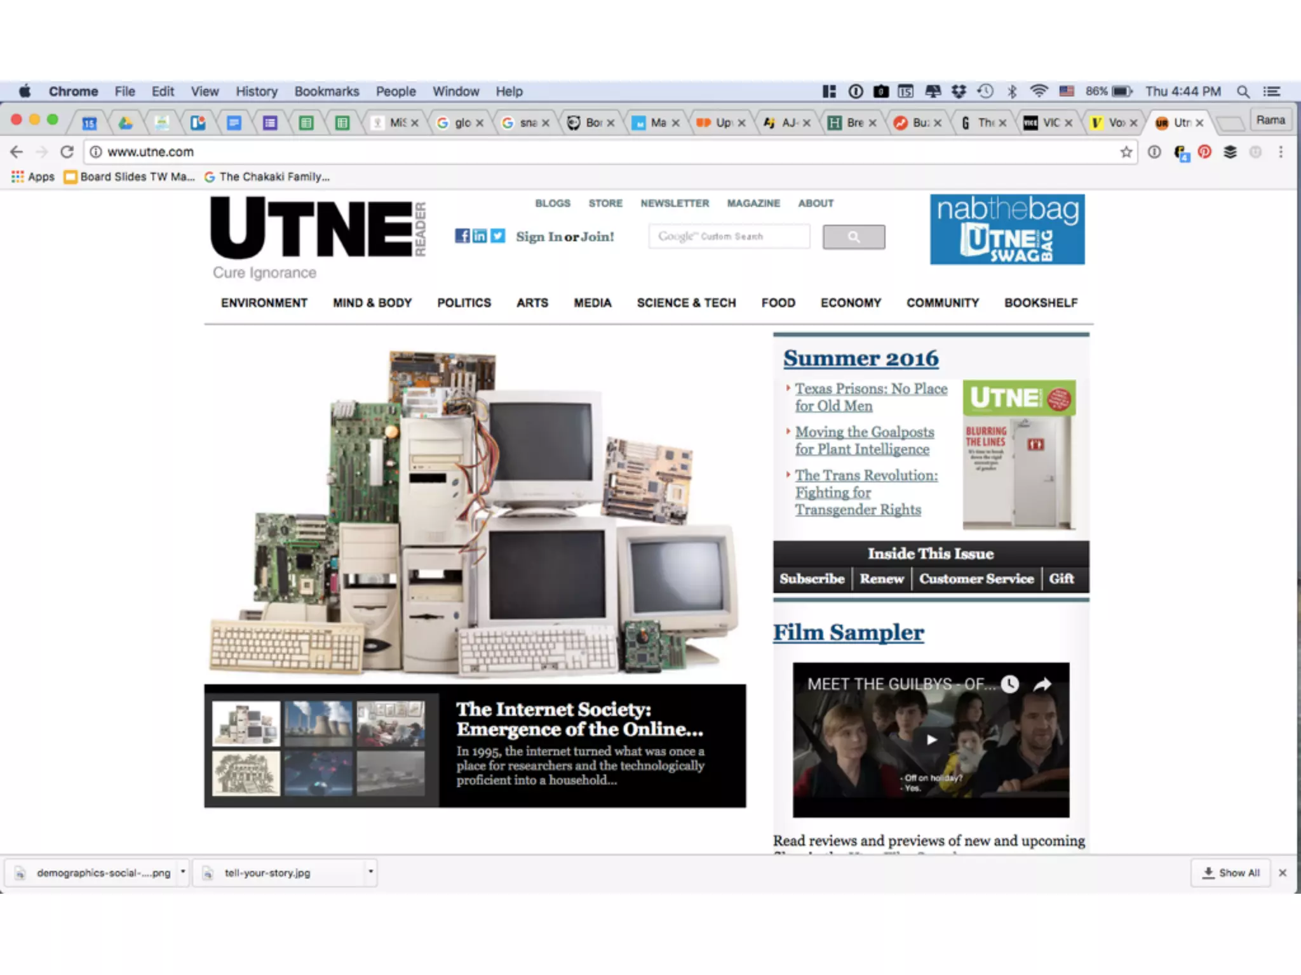This screenshot has width=1301, height=975.
Task: Select the cooling towers slideshow thumbnail
Action: 318,723
